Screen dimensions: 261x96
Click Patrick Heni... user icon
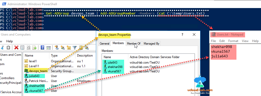(26, 81)
